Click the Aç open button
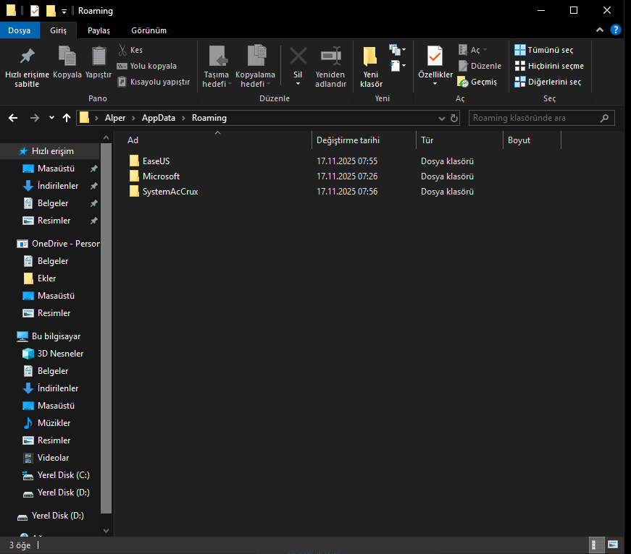The image size is (631, 554). (x=472, y=50)
